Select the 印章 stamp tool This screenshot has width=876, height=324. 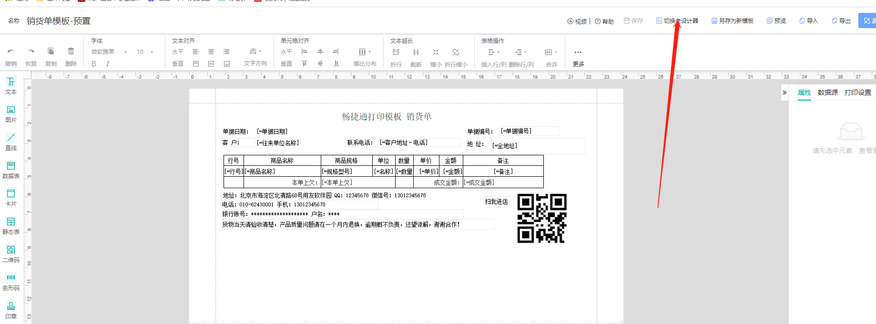click(11, 310)
